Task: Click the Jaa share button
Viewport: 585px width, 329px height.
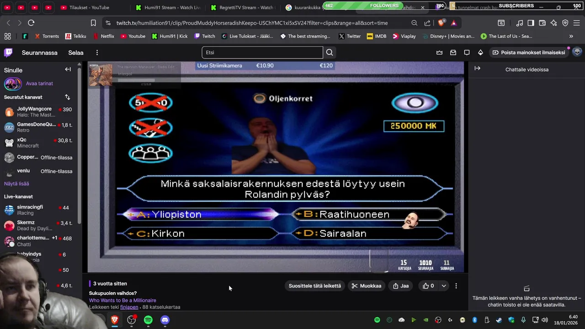Action: (401, 286)
